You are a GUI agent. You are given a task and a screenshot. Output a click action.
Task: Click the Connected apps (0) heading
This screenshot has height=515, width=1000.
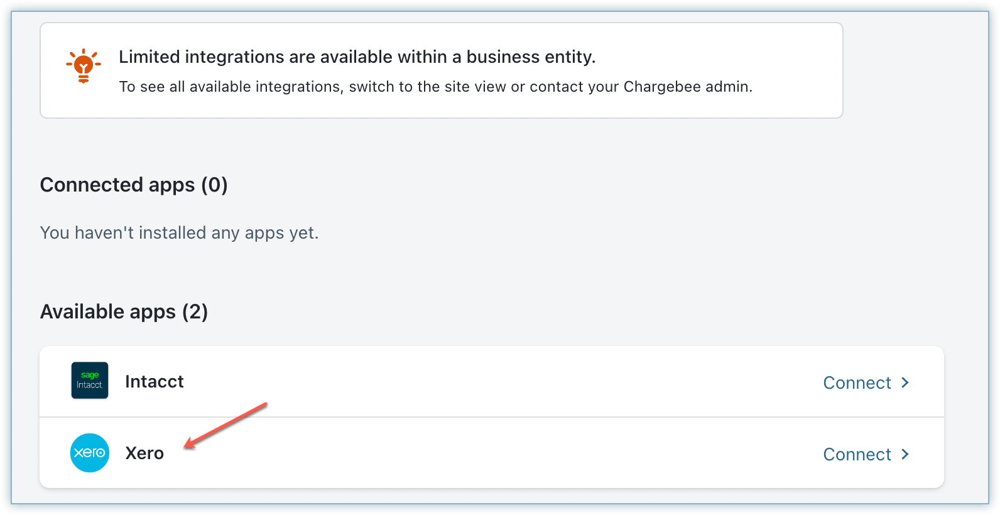(134, 185)
